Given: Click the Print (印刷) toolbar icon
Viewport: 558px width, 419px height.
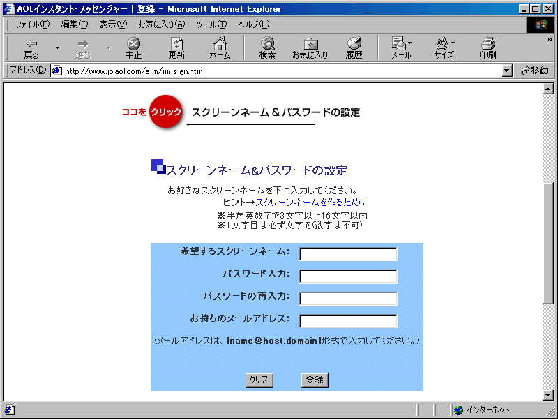Looking at the screenshot, I should [x=488, y=48].
